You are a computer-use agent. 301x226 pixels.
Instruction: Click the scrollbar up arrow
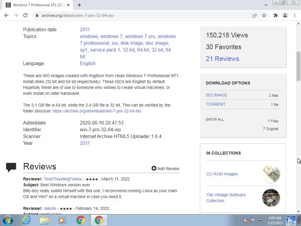point(298,24)
